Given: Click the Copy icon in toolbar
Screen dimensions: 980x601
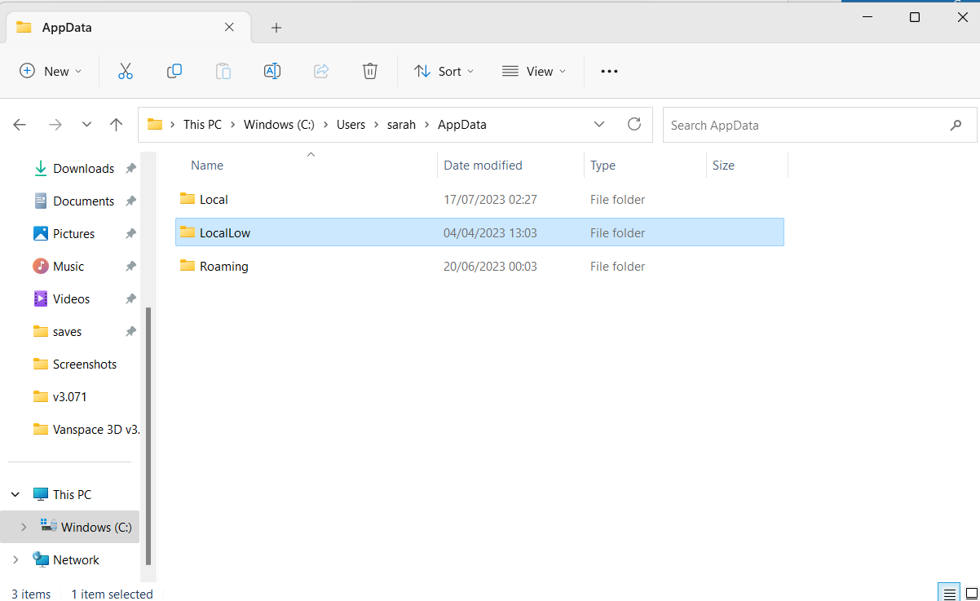Looking at the screenshot, I should [x=174, y=72].
